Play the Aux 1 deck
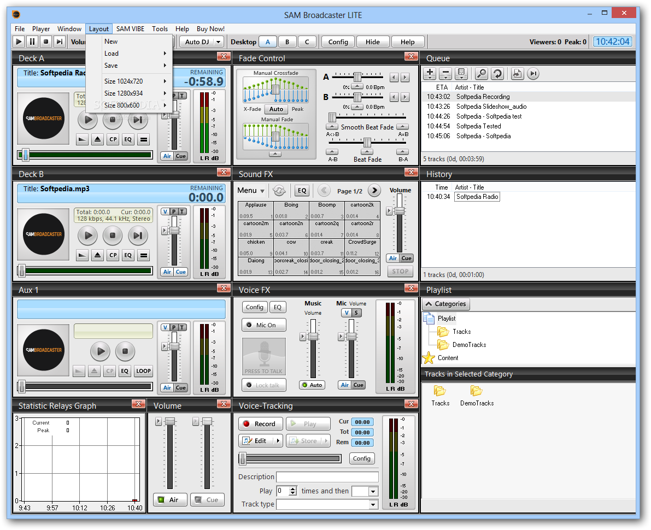The height and width of the screenshot is (530, 651). coord(101,351)
